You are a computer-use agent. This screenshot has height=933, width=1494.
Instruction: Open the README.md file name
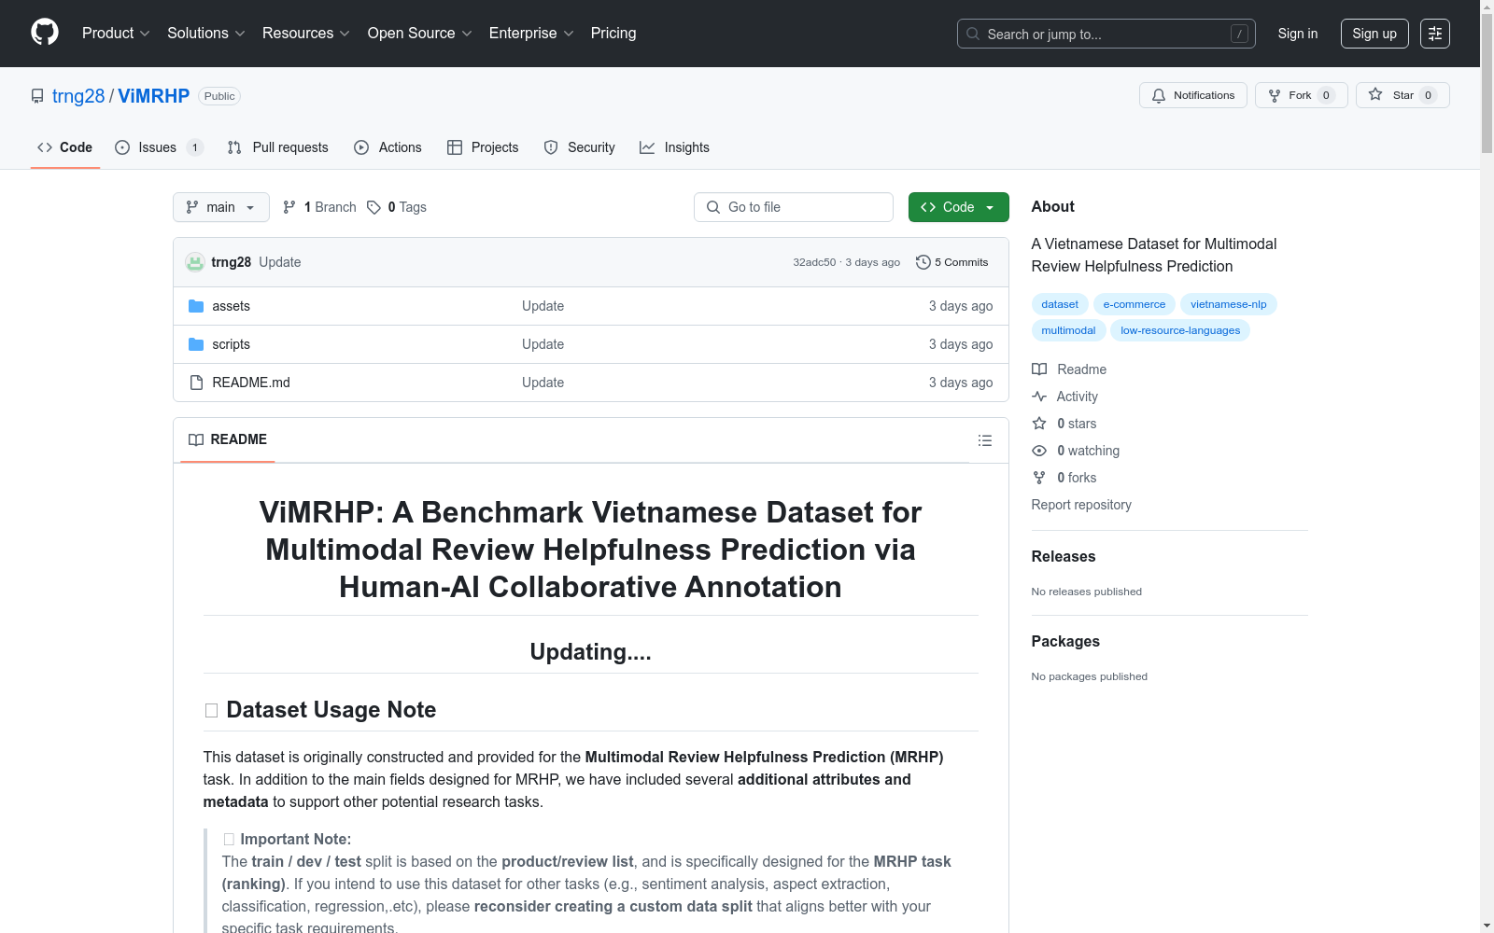tap(251, 383)
